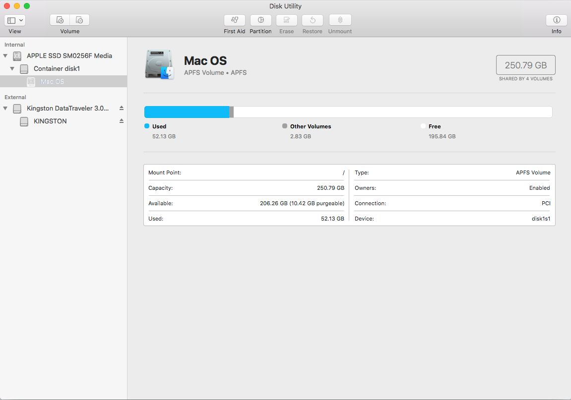Click the white Free storage bar segment
The height and width of the screenshot is (400, 571).
pos(393,112)
